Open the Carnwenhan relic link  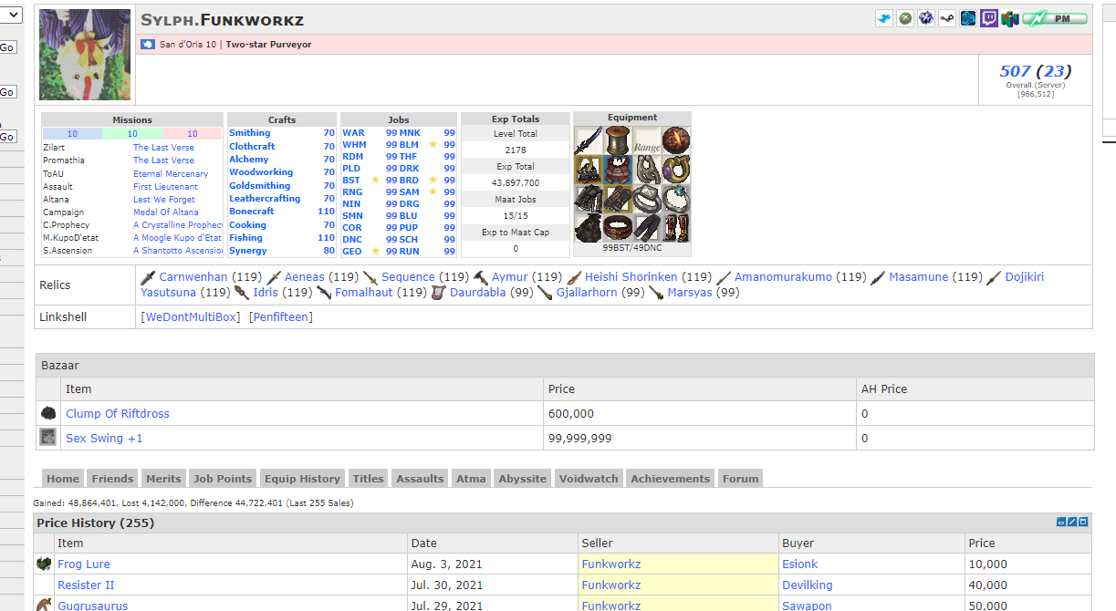point(193,276)
